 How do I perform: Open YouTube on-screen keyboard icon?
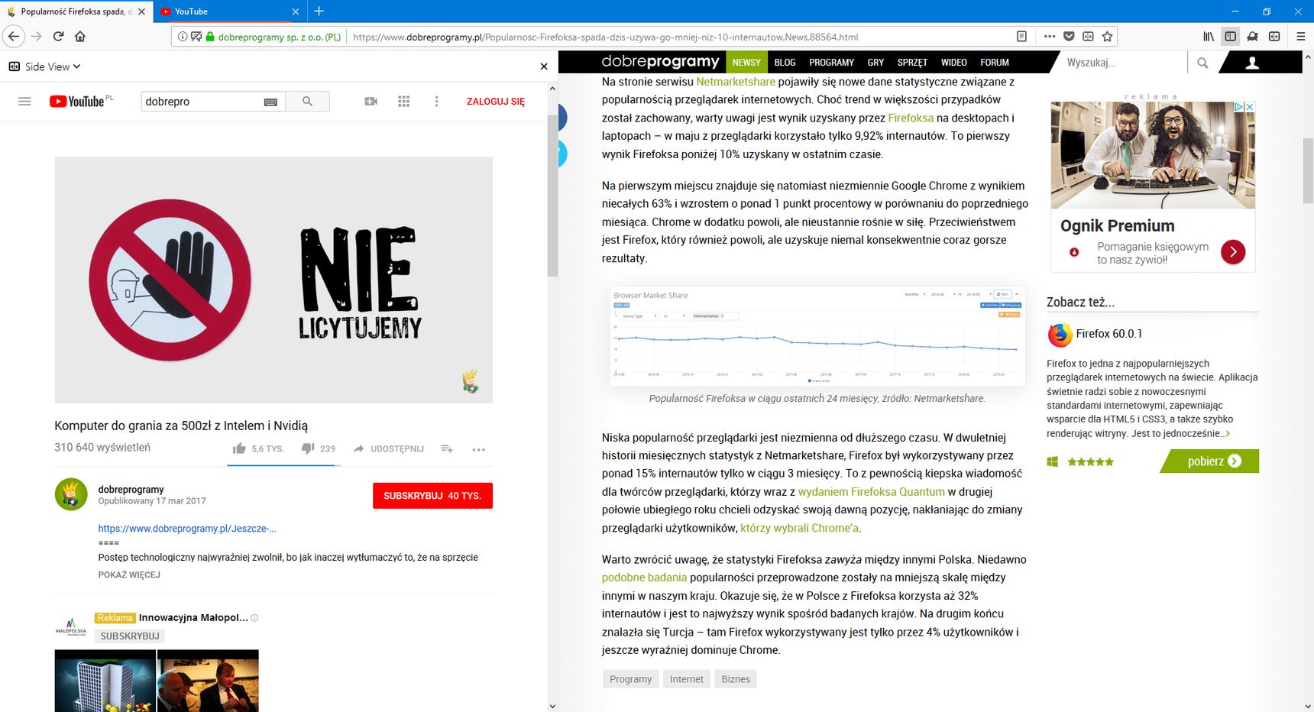tap(270, 102)
